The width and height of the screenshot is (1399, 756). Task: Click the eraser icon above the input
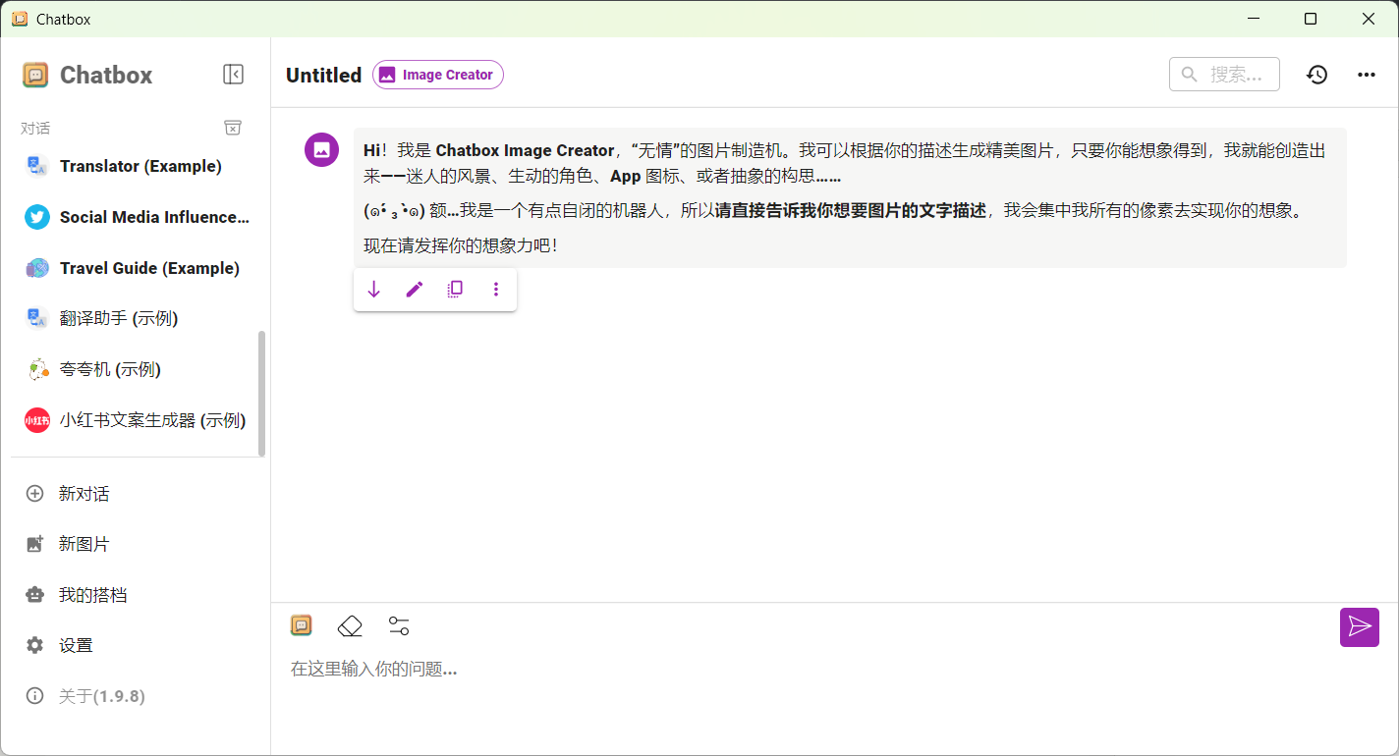(350, 625)
